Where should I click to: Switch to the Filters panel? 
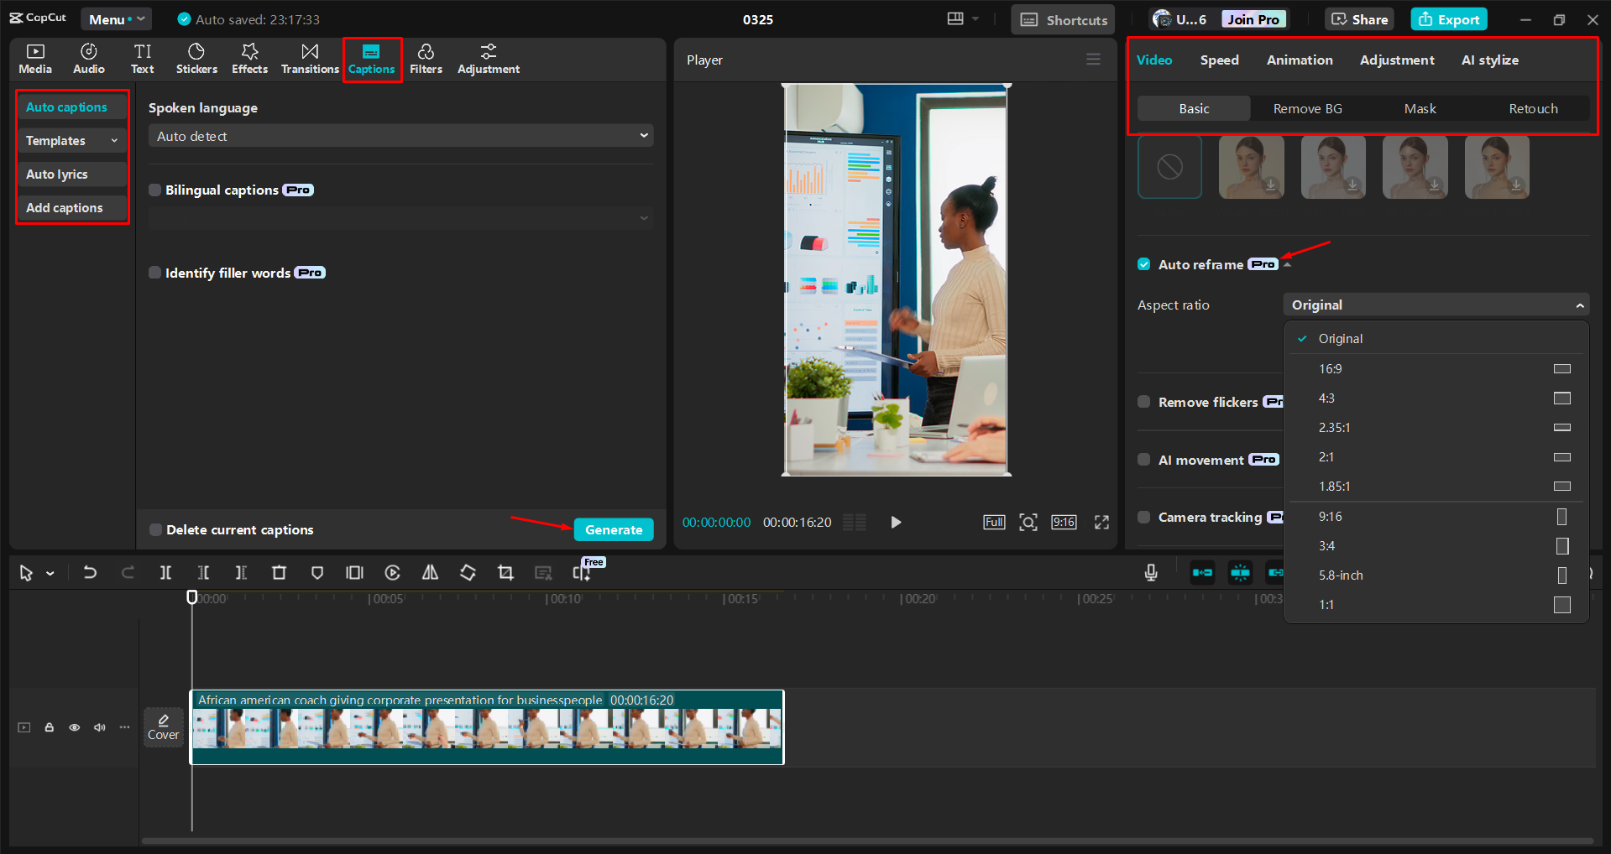coord(426,59)
